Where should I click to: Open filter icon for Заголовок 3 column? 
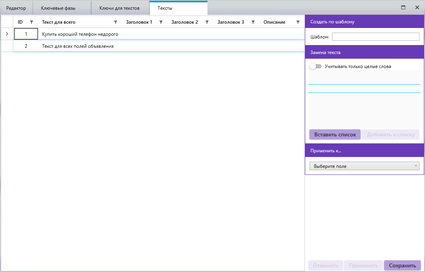pyautogui.click(x=253, y=22)
